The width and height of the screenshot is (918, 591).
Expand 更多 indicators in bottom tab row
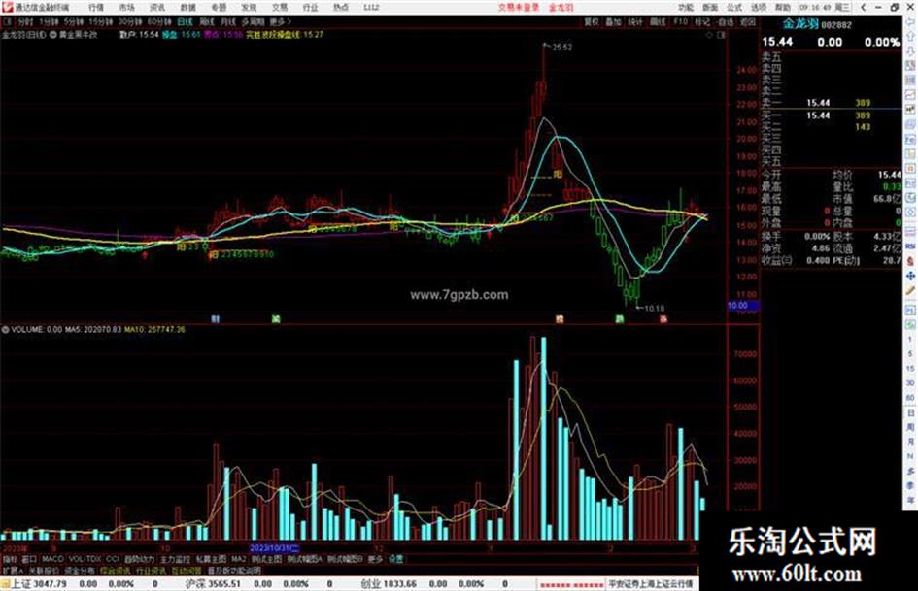(x=375, y=559)
